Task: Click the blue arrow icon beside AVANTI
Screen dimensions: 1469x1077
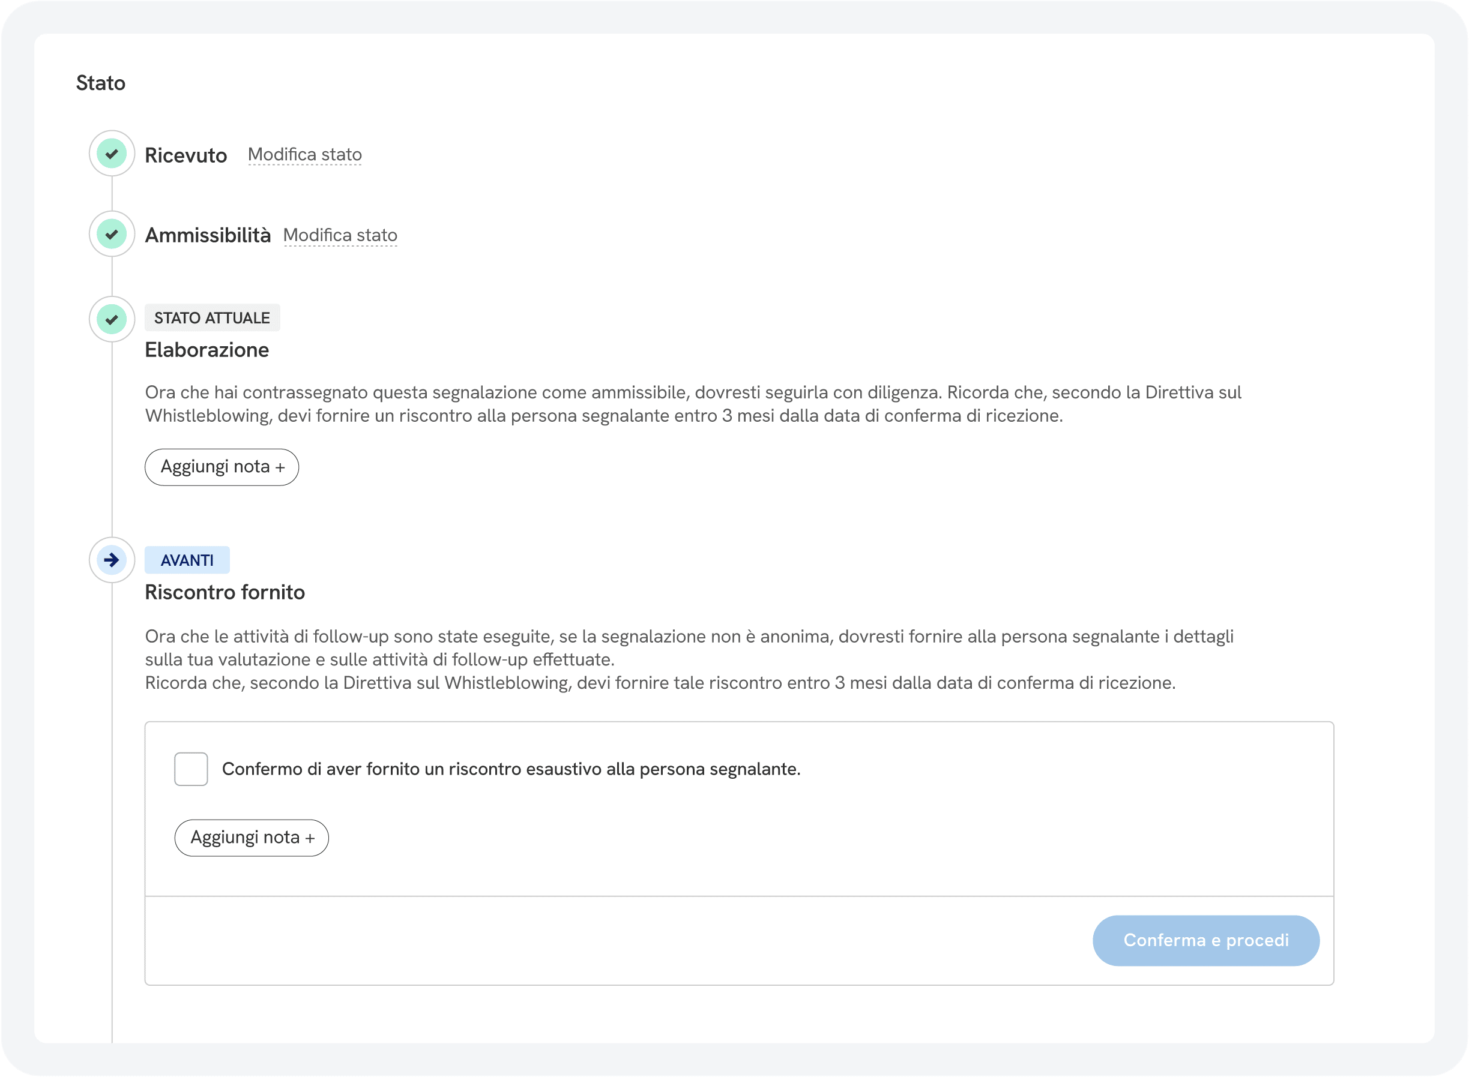Action: click(112, 560)
